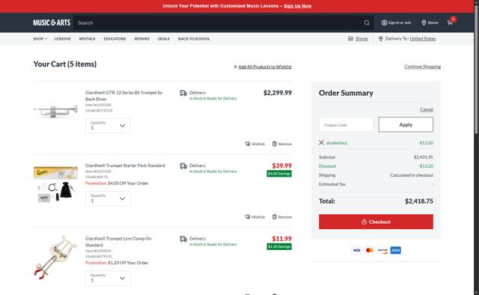Click the Trumpet Lyre Clamp thumbnail
The image size is (479, 295).
coord(55,257)
